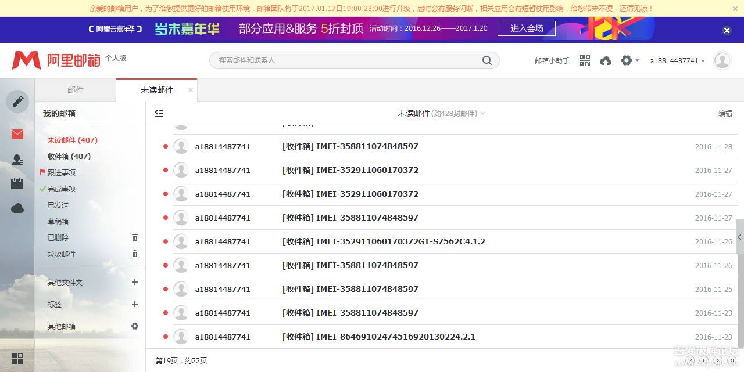This screenshot has width=744, height=372.
Task: Expand the 未读邮件 filter dropdown
Action: point(482,113)
